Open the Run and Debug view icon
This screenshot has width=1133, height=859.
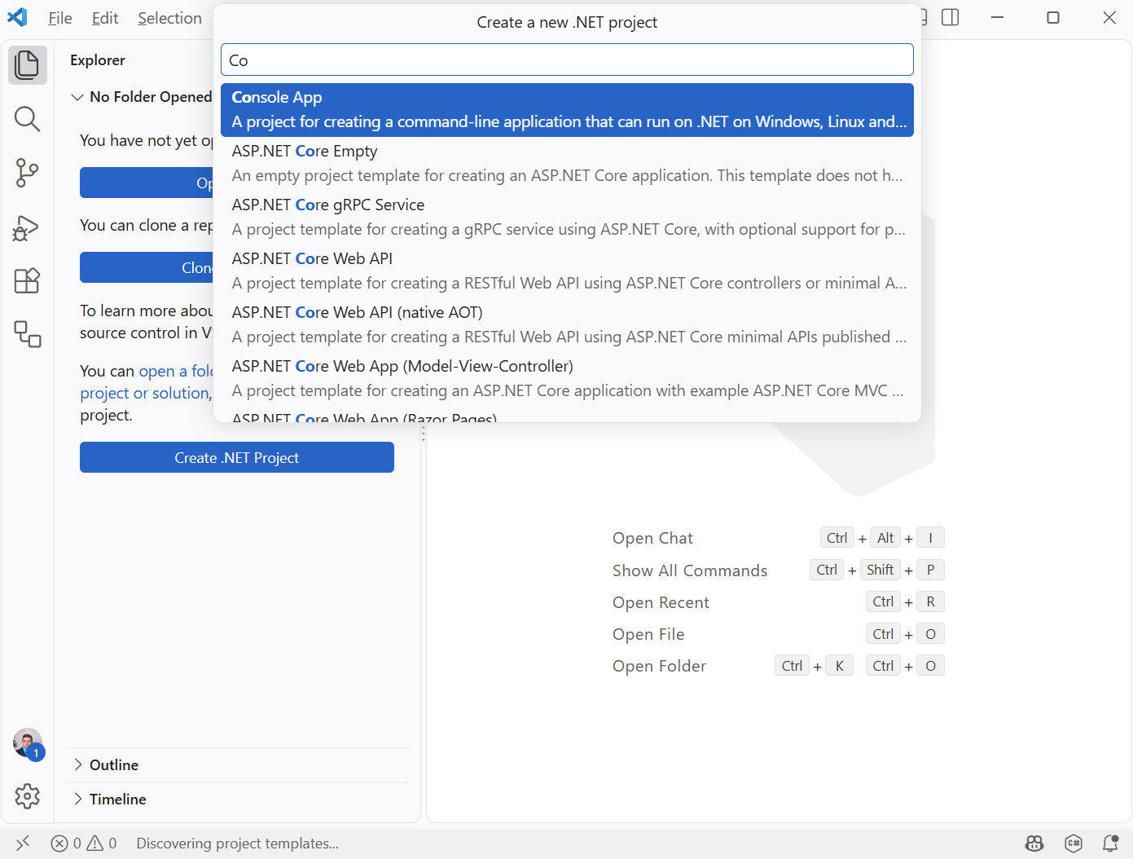pos(27,227)
